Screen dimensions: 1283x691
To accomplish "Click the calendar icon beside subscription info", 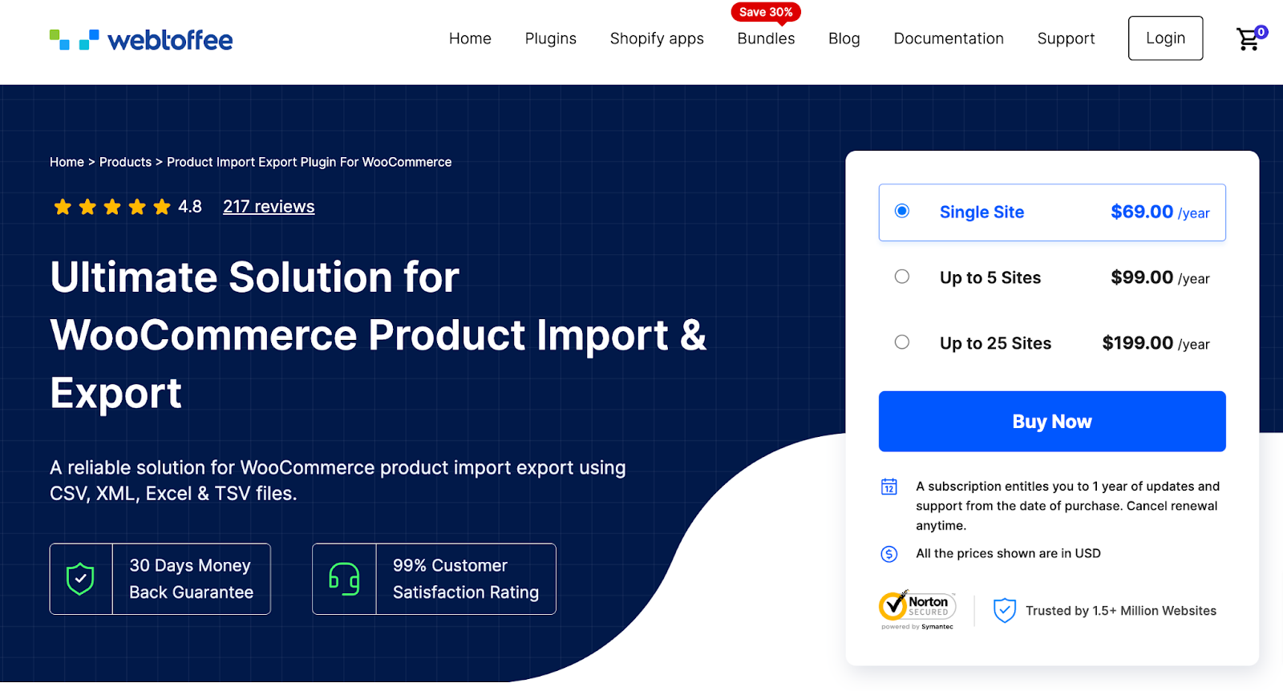I will click(889, 487).
